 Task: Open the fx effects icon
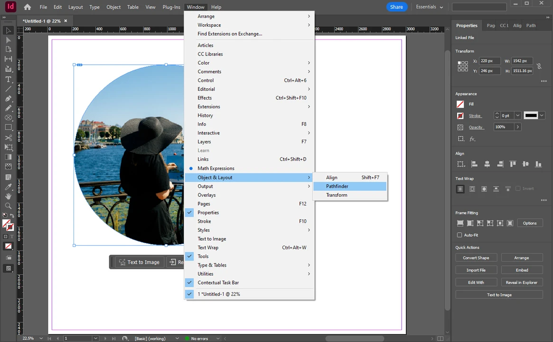coord(472,139)
